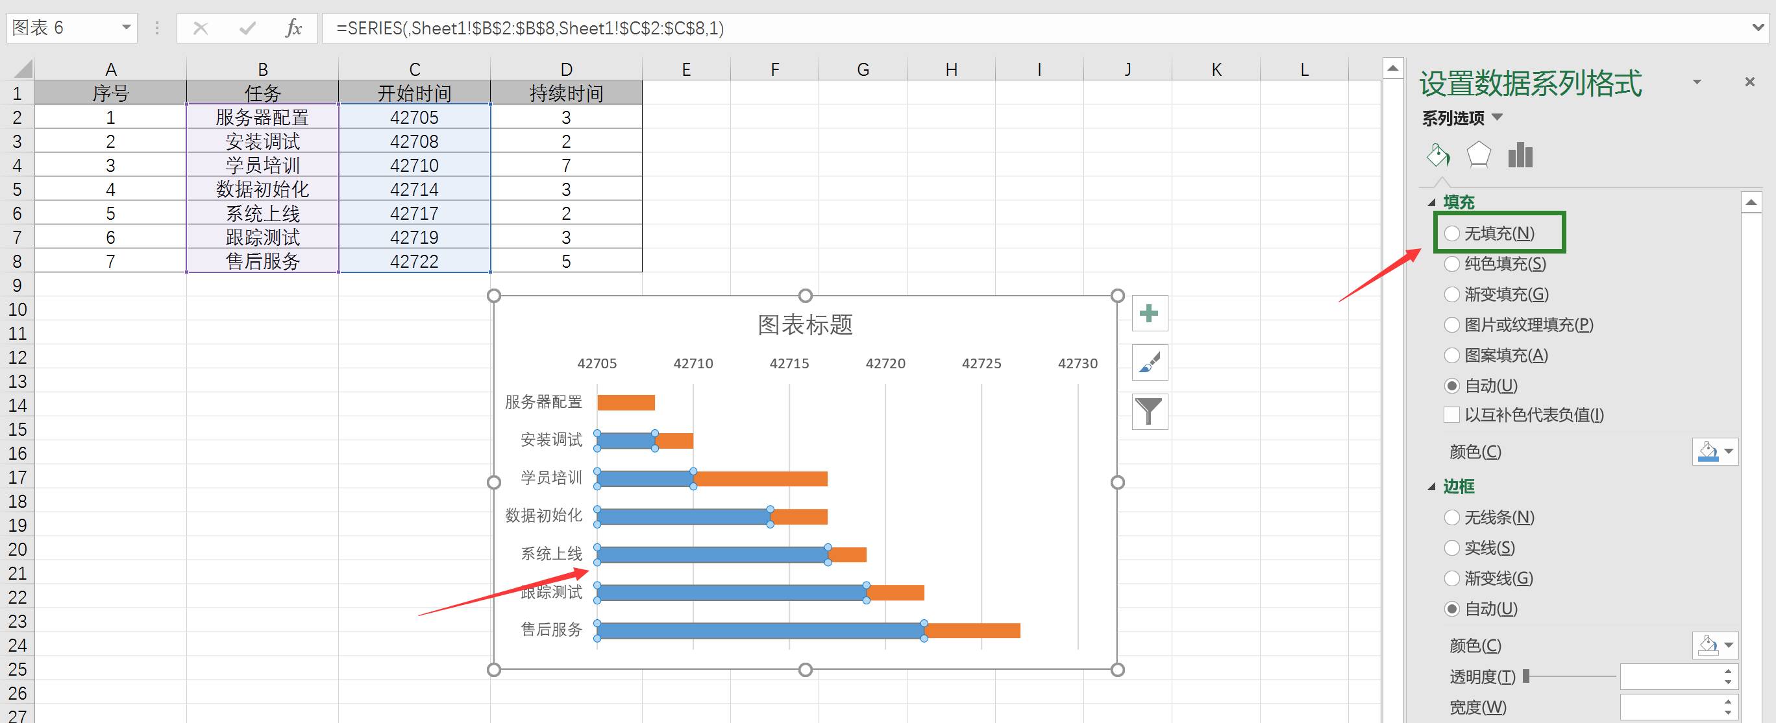
Task: Click cell 服务器配置 in column B
Action: coord(263,117)
